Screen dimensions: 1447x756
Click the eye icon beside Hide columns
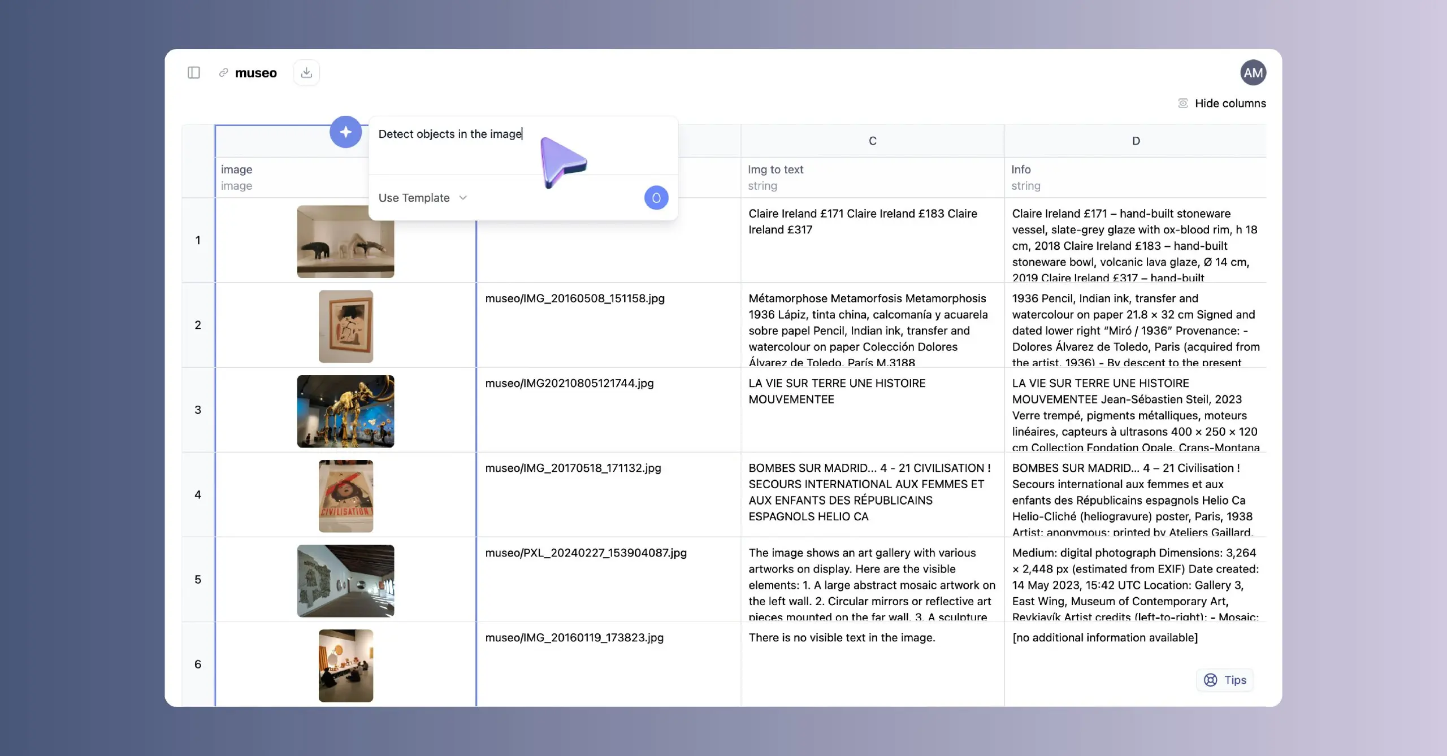1182,103
